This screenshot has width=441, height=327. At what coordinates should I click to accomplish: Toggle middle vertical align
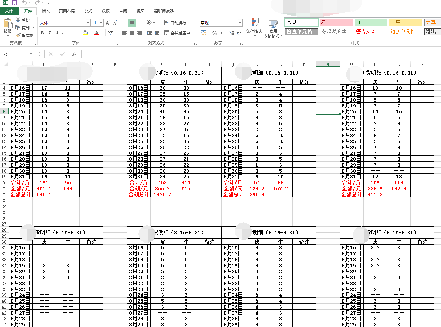coord(132,23)
